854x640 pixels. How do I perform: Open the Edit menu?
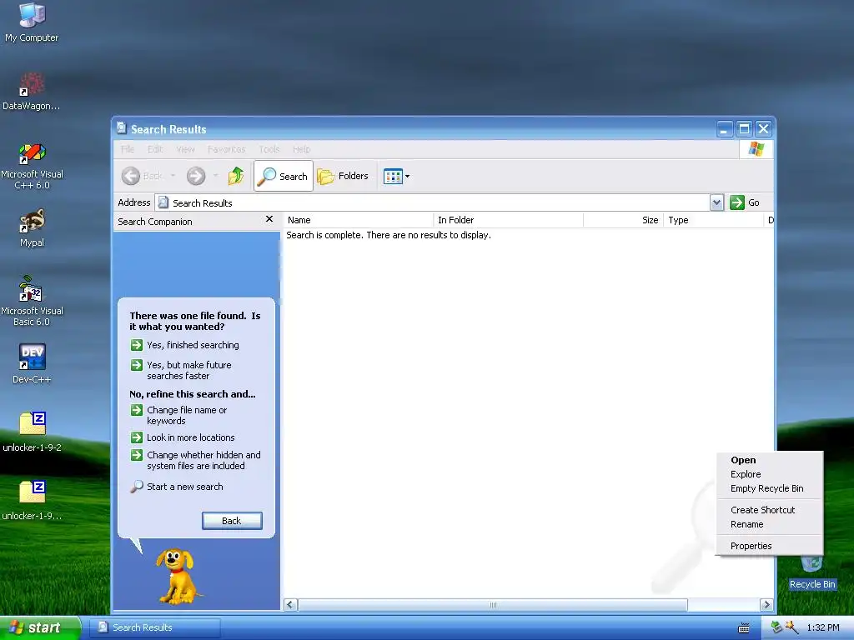pyautogui.click(x=155, y=149)
